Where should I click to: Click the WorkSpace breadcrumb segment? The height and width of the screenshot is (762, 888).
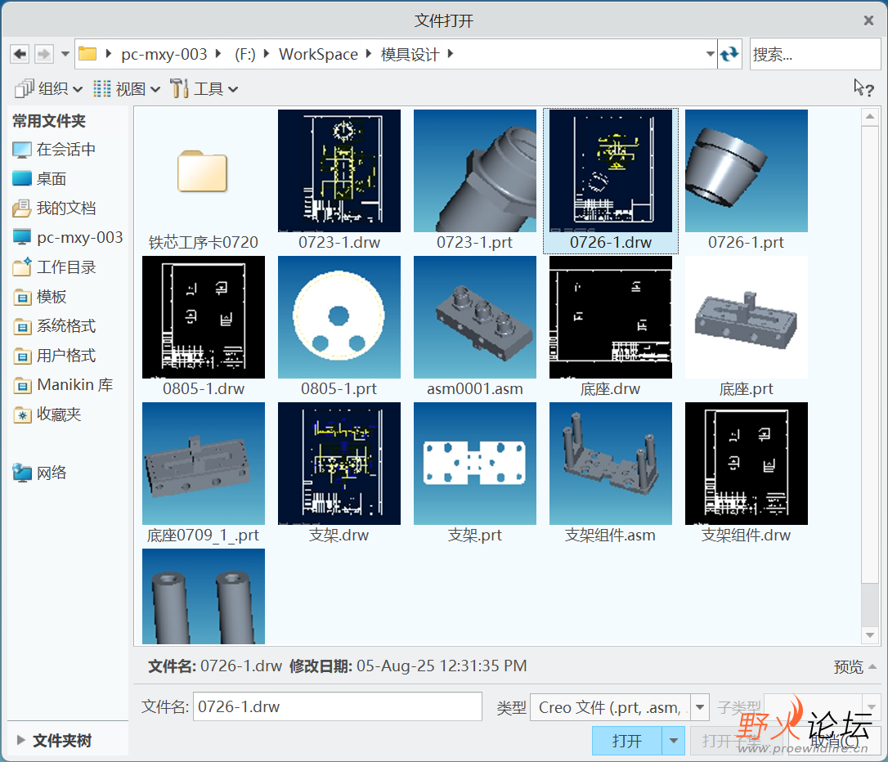(318, 54)
